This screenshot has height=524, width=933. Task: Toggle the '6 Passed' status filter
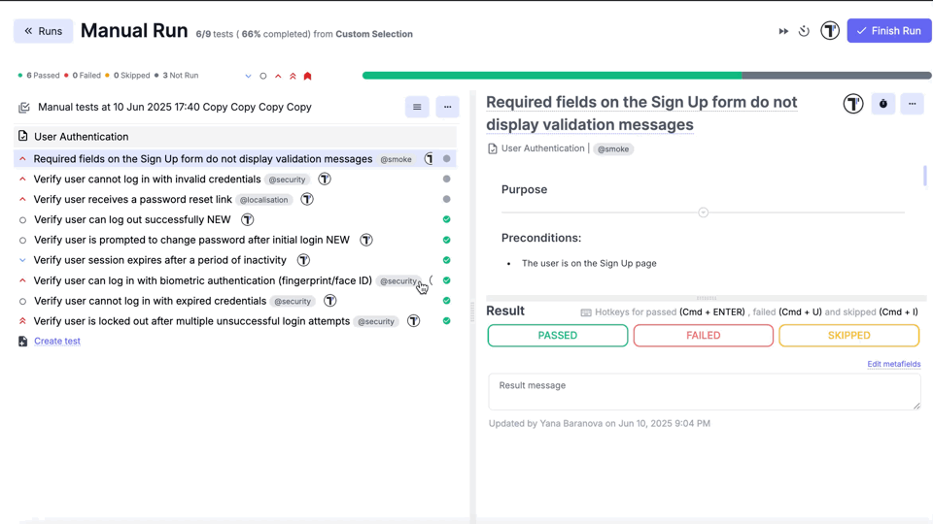pyautogui.click(x=39, y=76)
